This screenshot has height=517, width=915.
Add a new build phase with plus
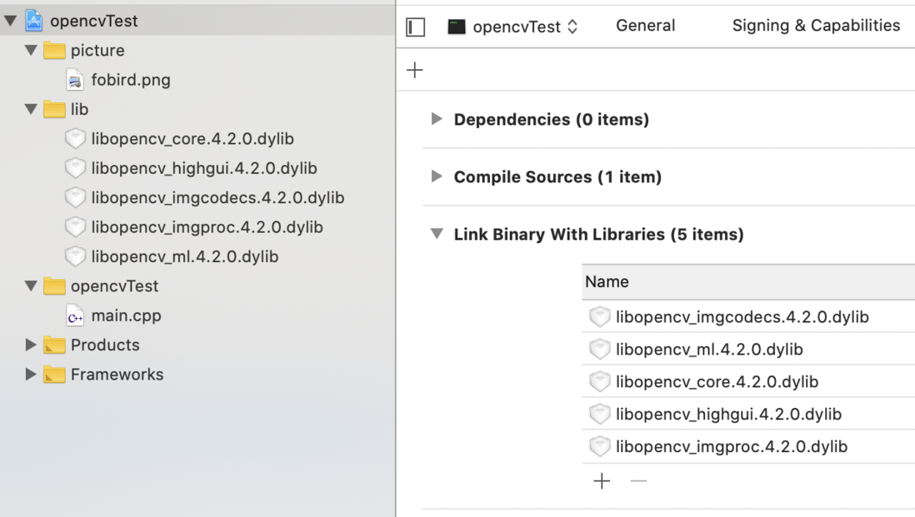click(x=415, y=71)
